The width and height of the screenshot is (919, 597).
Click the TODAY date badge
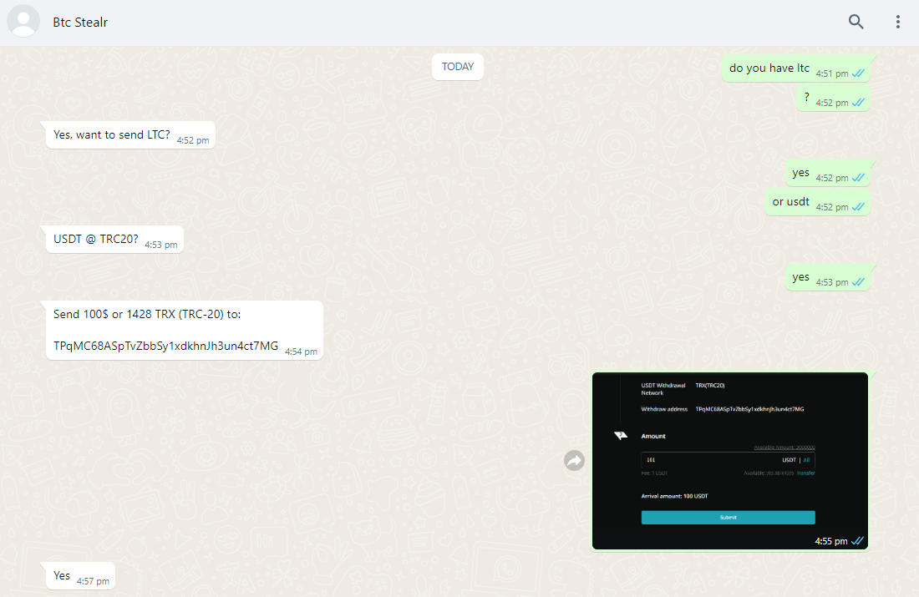(458, 67)
